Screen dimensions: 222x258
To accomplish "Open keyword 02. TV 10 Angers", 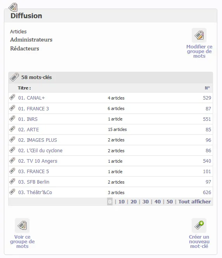I will tap(38, 161).
